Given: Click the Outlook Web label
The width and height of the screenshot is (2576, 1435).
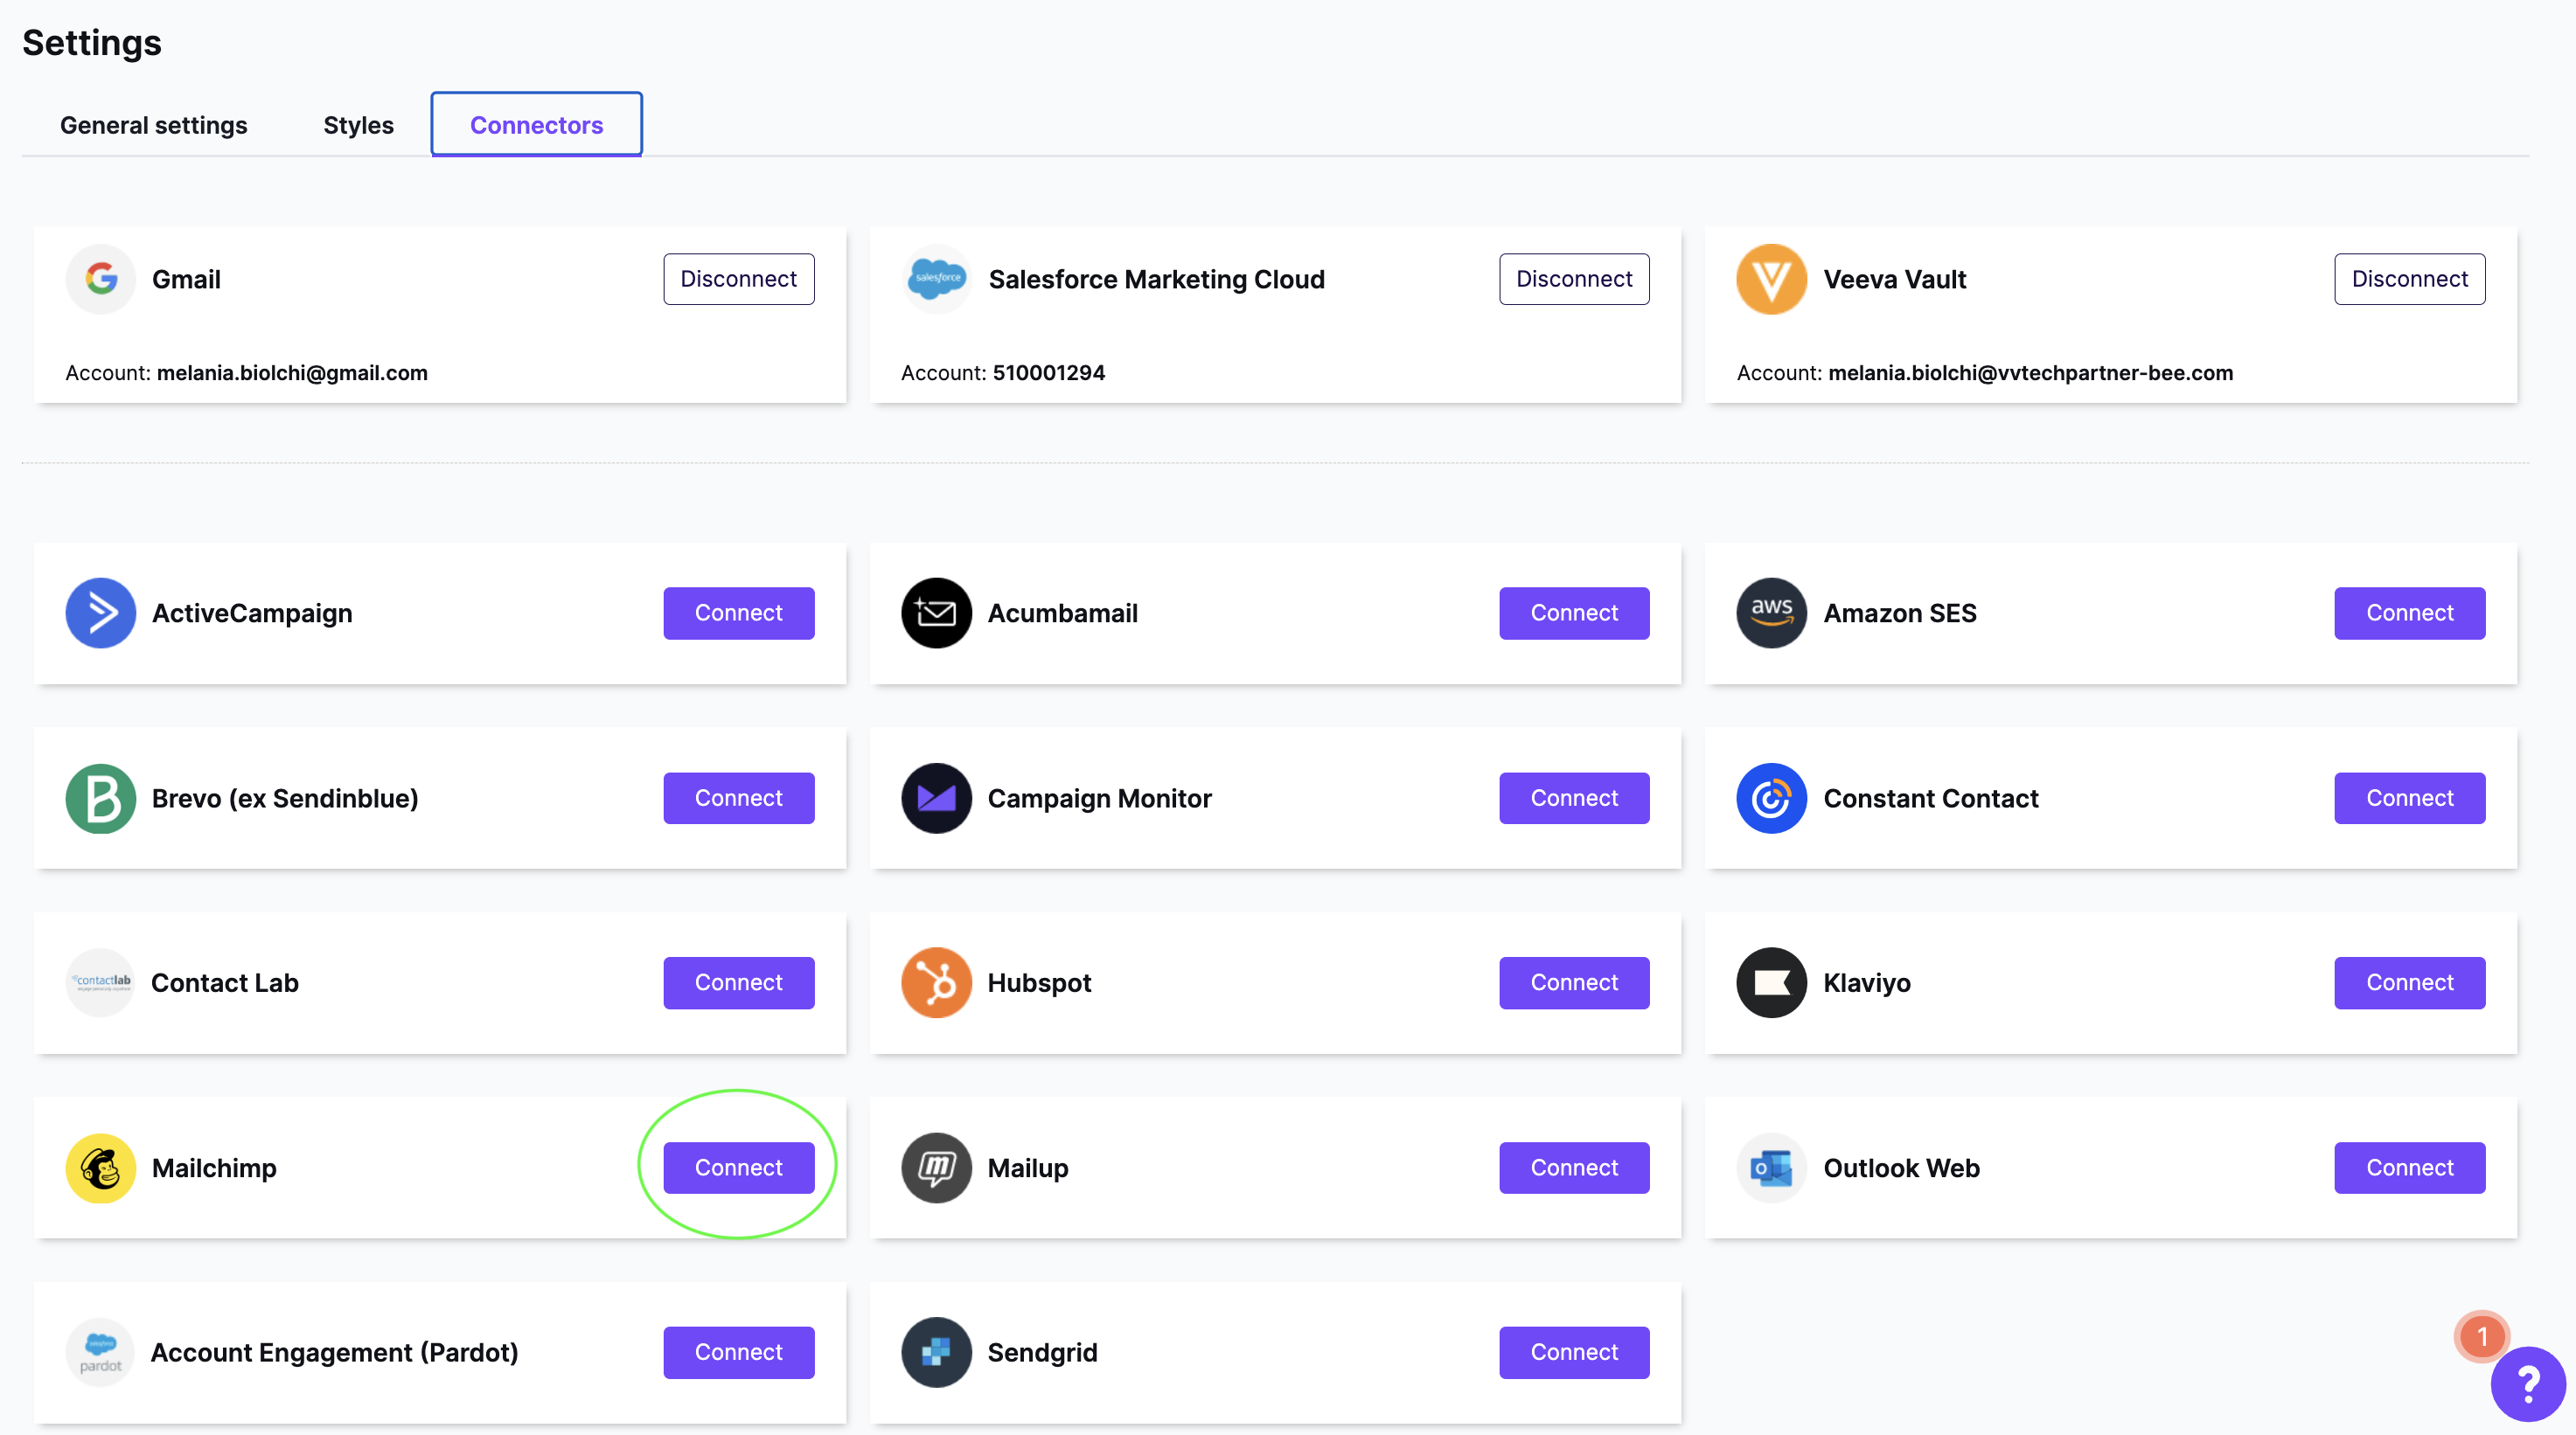Looking at the screenshot, I should point(1901,1168).
